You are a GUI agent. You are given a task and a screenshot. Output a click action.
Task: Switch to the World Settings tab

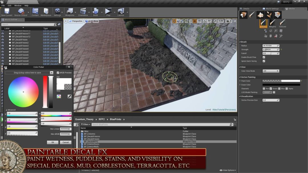coord(272,9)
